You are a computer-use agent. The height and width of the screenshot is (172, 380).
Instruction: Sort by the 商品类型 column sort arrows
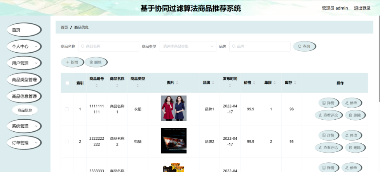pos(138,86)
